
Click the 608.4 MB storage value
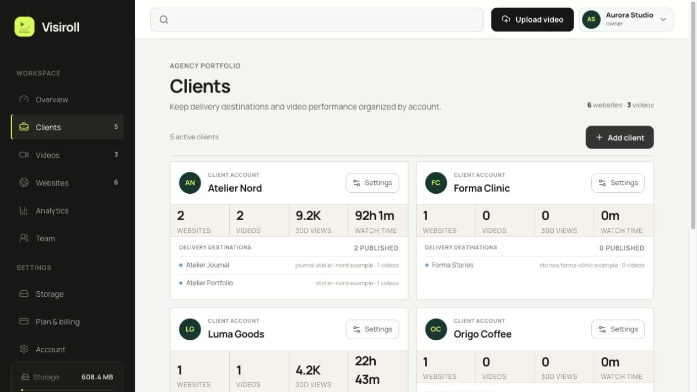tap(98, 377)
